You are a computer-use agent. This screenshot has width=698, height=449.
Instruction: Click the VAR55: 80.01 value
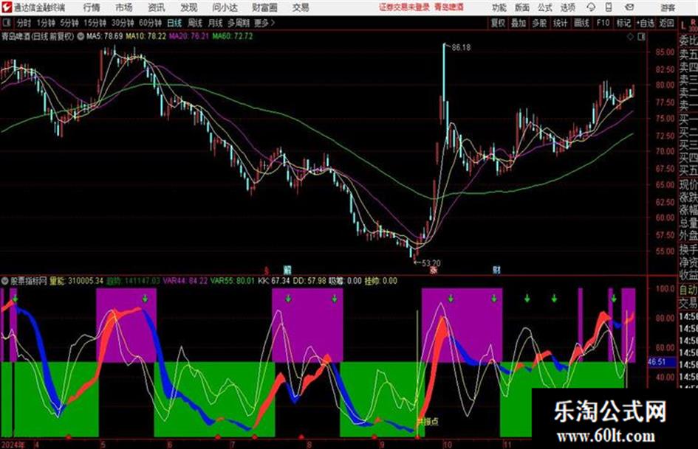click(x=233, y=281)
